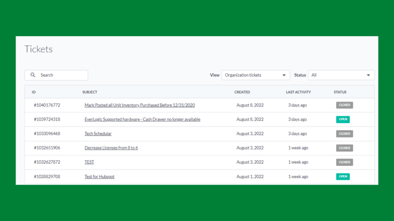394x221 pixels.
Task: Open the Test for Hubspot ticket
Action: (100, 176)
